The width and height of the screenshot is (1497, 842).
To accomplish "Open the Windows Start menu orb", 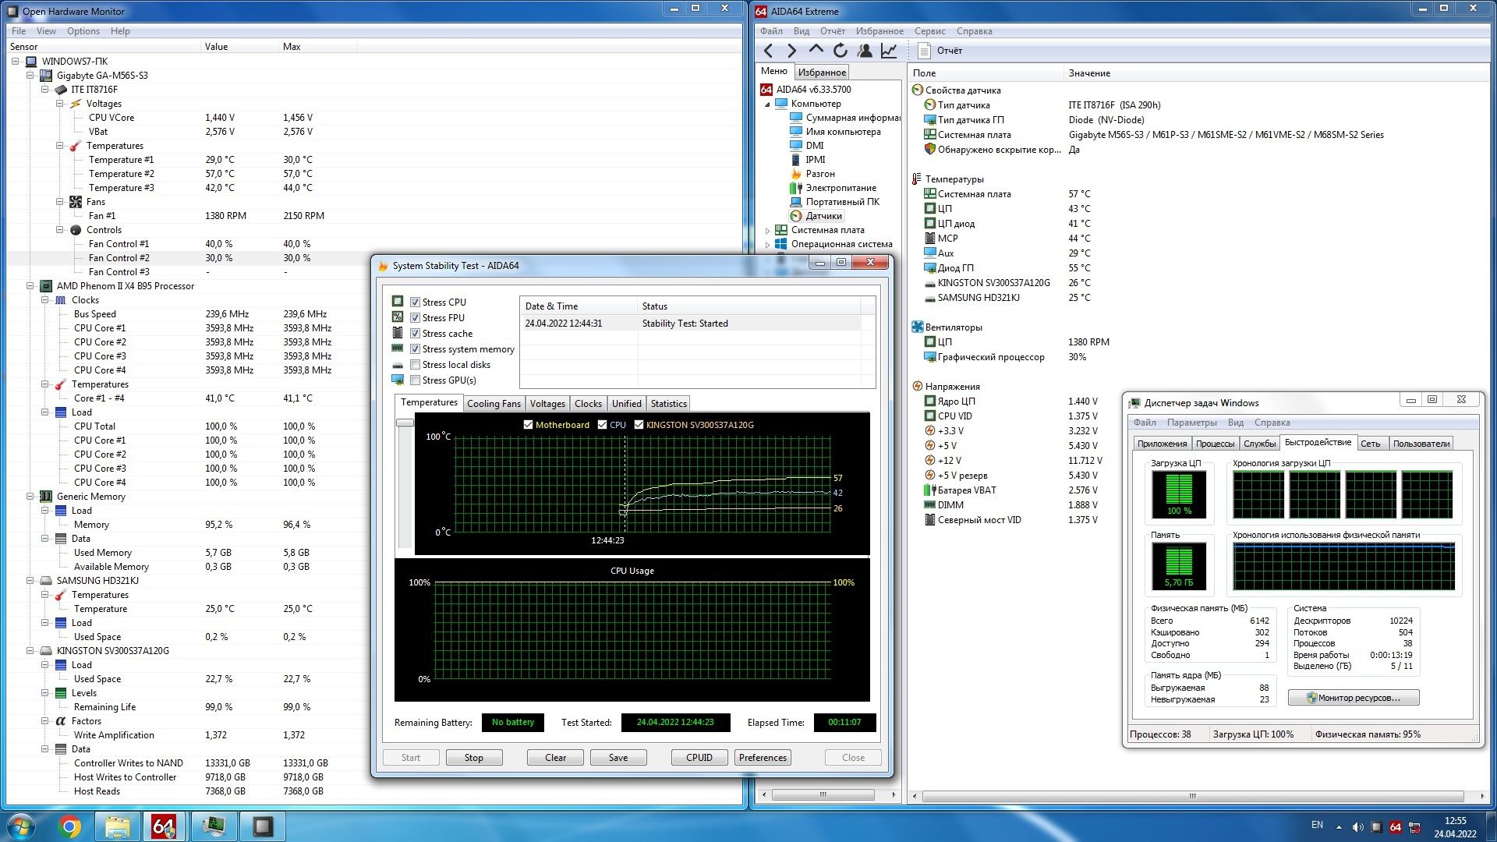I will (21, 826).
